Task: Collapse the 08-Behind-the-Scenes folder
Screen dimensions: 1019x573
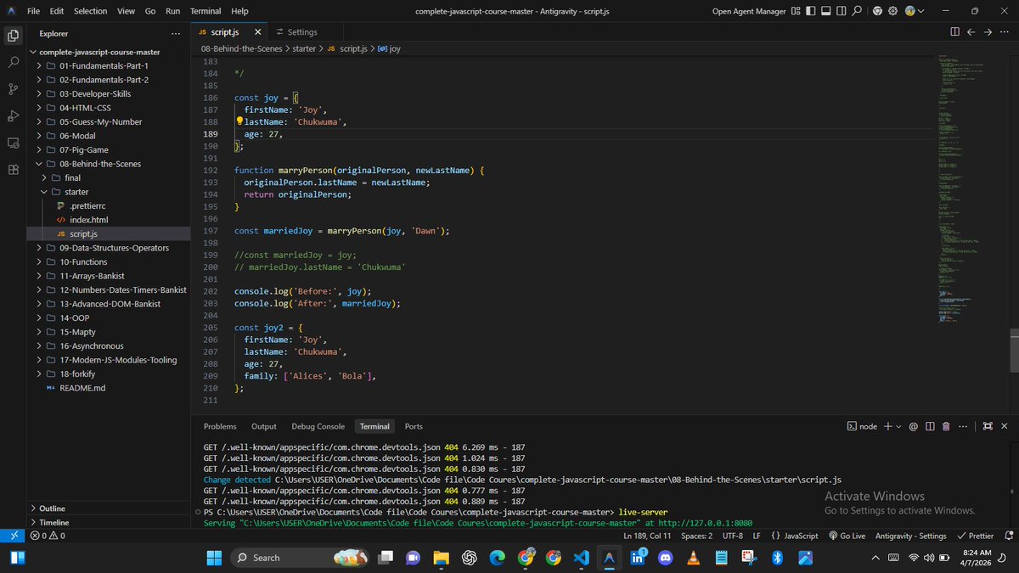Action: 99,163
